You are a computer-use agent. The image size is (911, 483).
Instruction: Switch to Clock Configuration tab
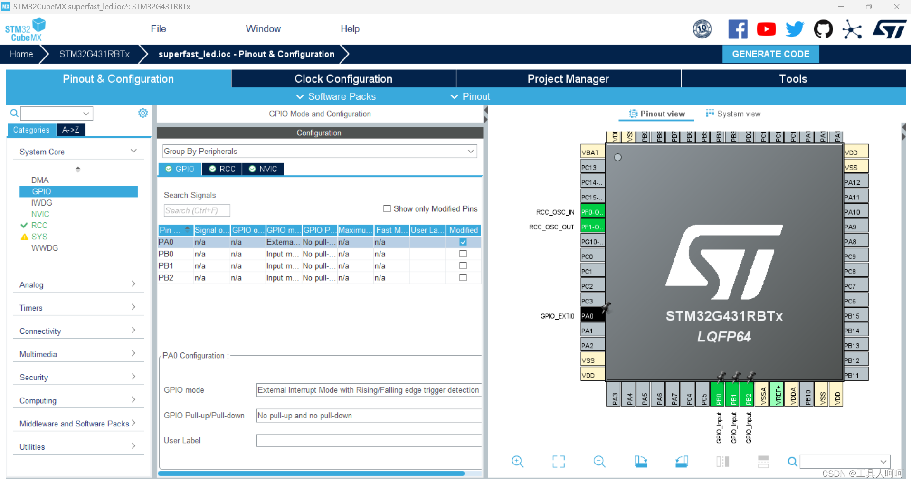343,79
